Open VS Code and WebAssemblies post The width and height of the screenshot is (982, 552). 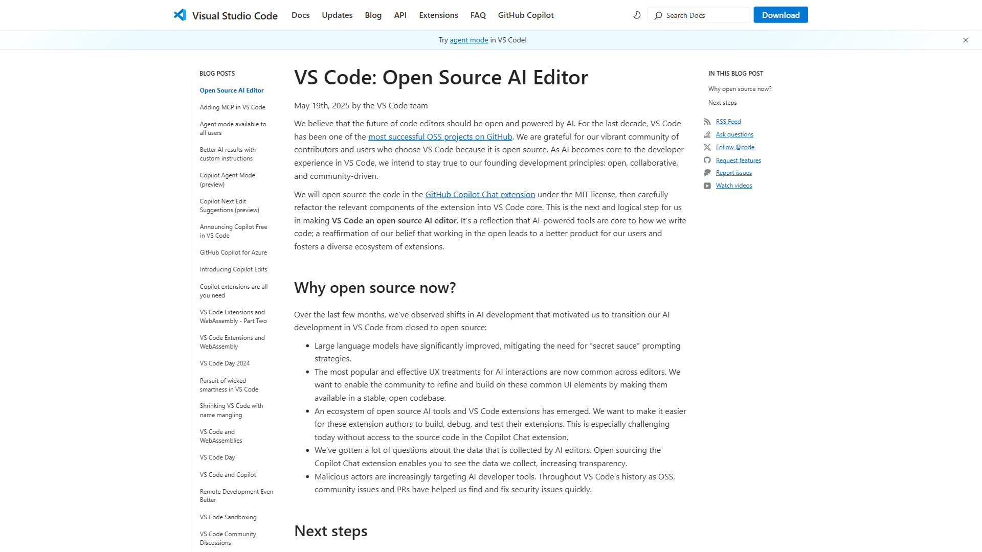click(221, 436)
